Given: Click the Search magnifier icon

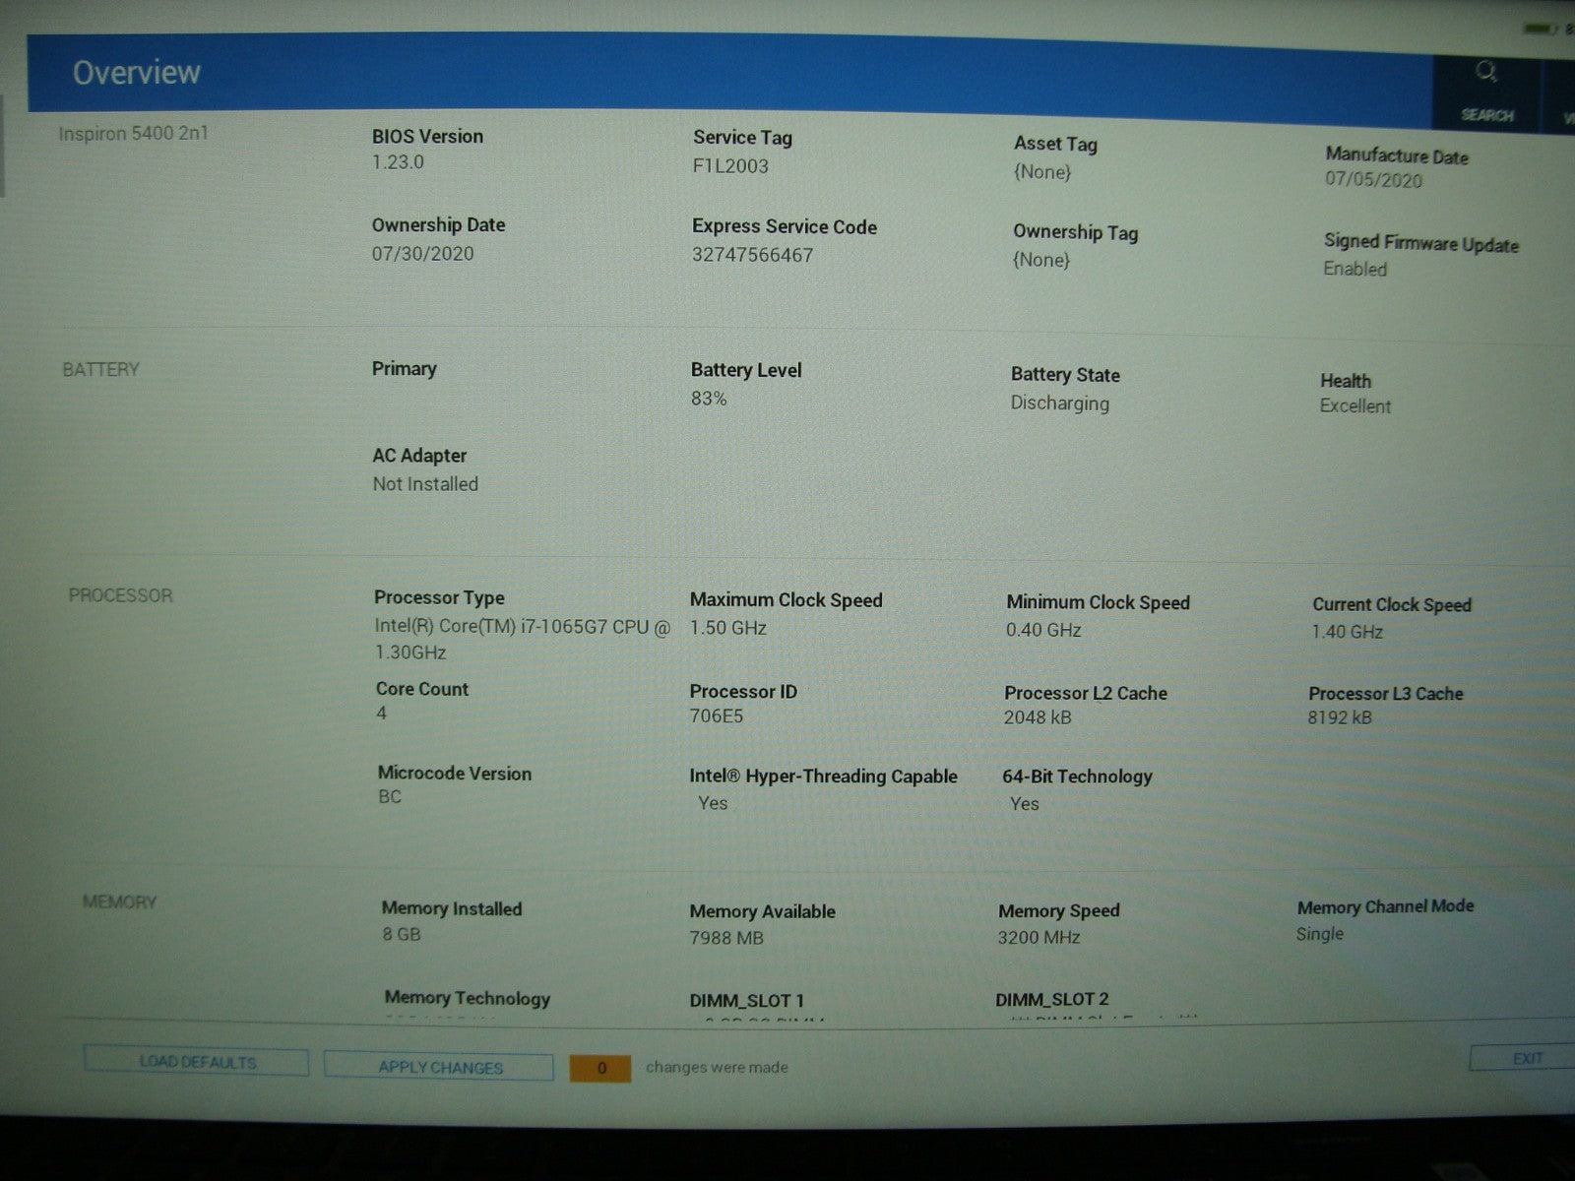Looking at the screenshot, I should coord(1486,72).
